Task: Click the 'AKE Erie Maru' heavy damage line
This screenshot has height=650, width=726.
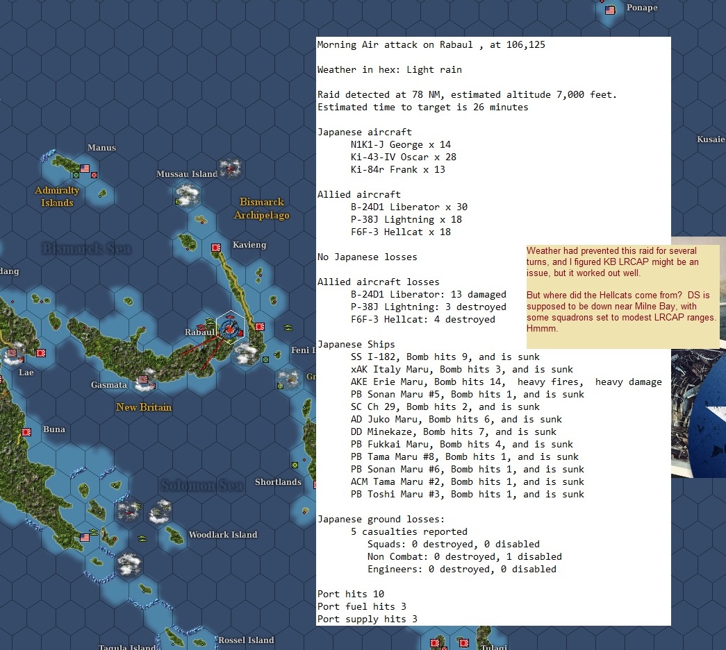Action: pyautogui.click(x=506, y=382)
